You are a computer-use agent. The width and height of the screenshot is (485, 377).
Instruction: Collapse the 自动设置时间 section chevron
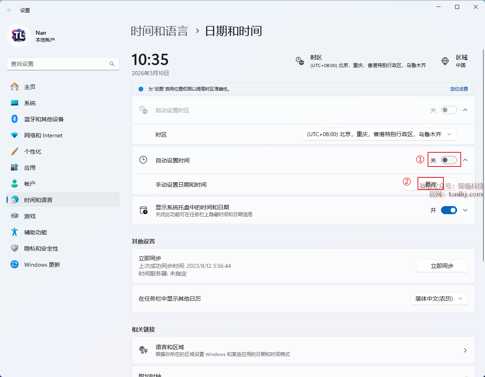465,160
